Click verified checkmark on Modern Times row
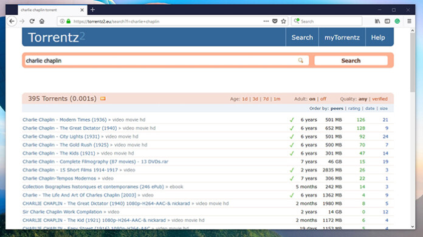Image resolution: width=423 pixels, height=237 pixels. click(x=292, y=120)
